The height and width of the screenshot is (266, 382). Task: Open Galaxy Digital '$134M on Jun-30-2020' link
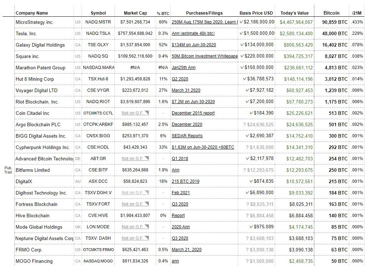(x=194, y=45)
